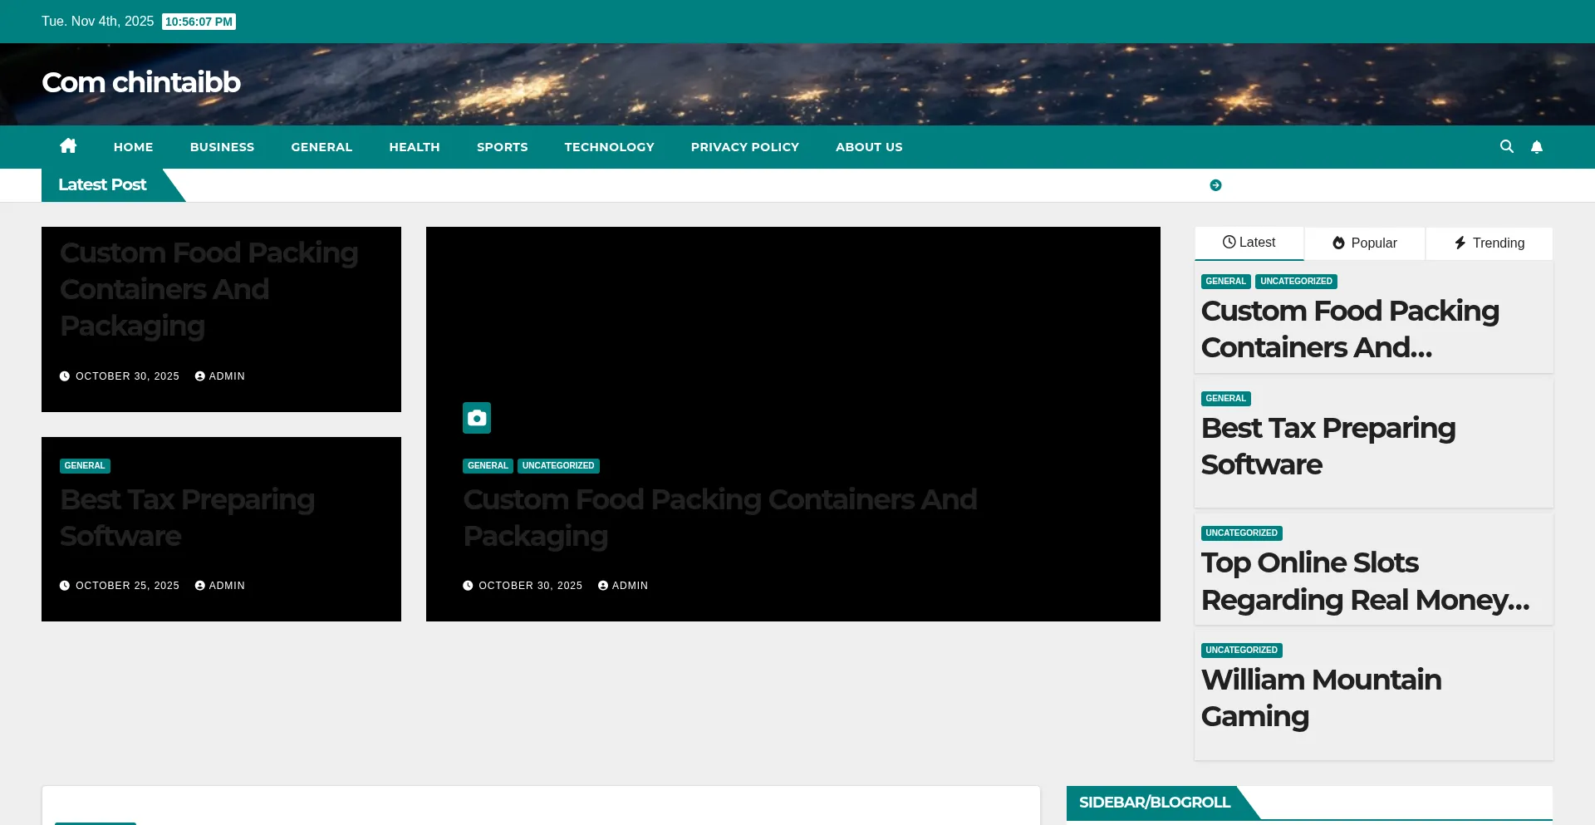Click the Uncategorized tag on featured post

point(558,466)
